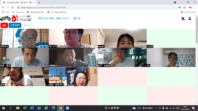Open File Explorer from taskbar

tap(18, 108)
